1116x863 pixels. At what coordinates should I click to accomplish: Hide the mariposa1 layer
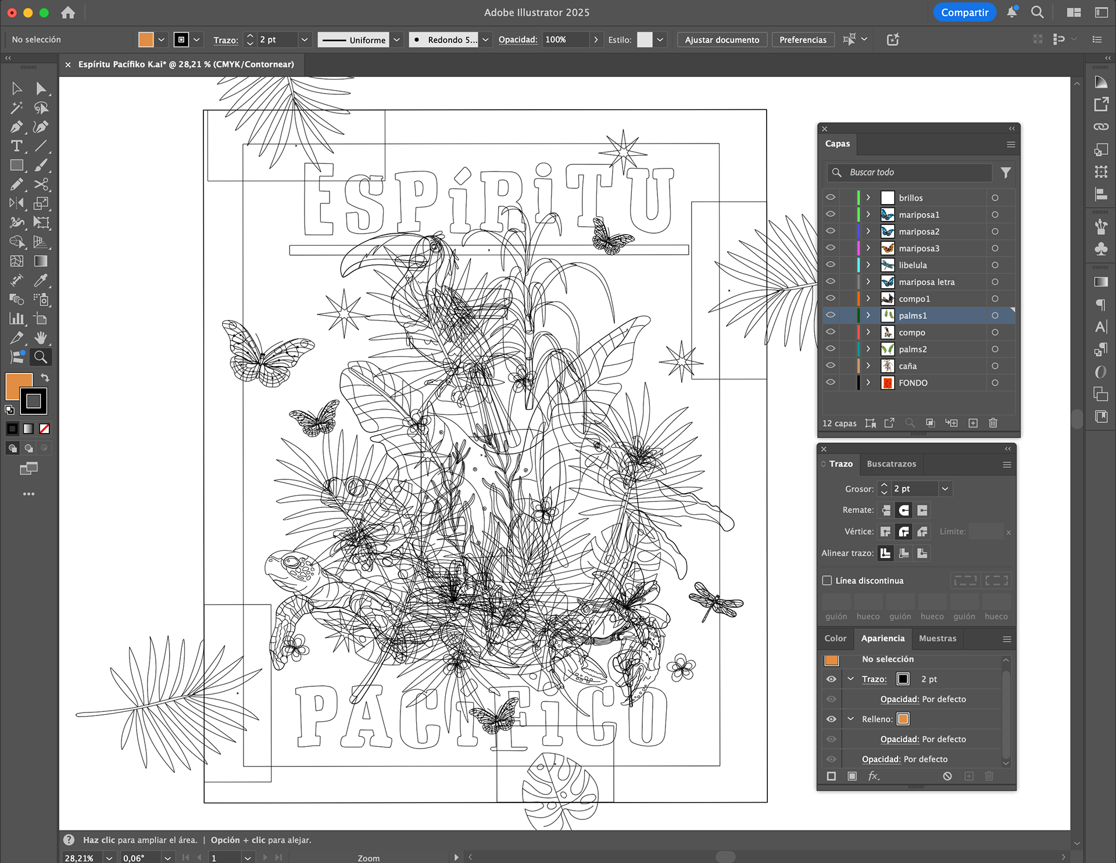point(831,214)
